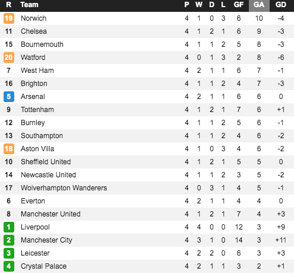This screenshot has height=274, width=294.
Task: Sort table by GD column header
Action: click(281, 5)
